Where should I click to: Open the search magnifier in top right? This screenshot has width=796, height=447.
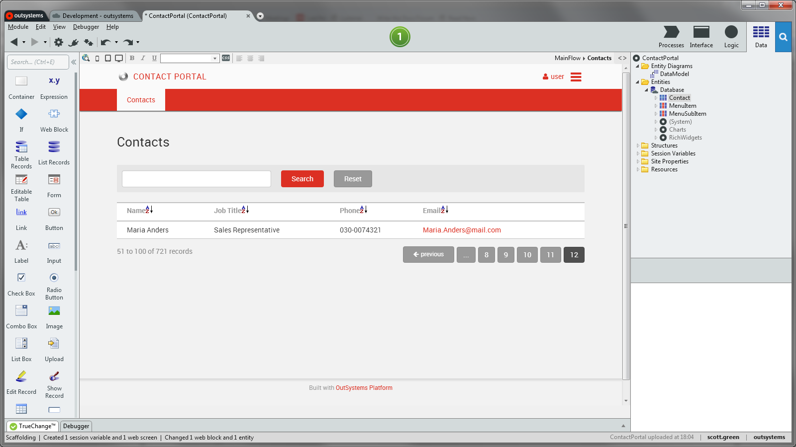(x=783, y=37)
